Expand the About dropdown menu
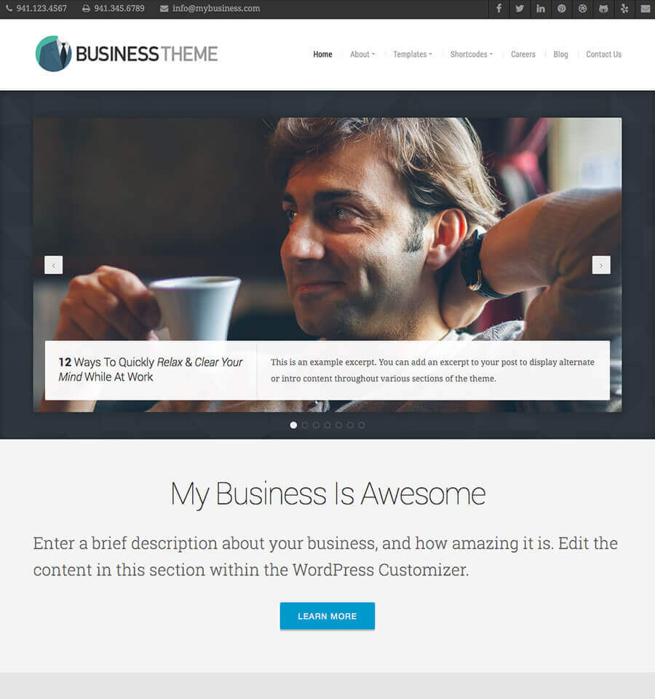655x699 pixels. click(362, 55)
